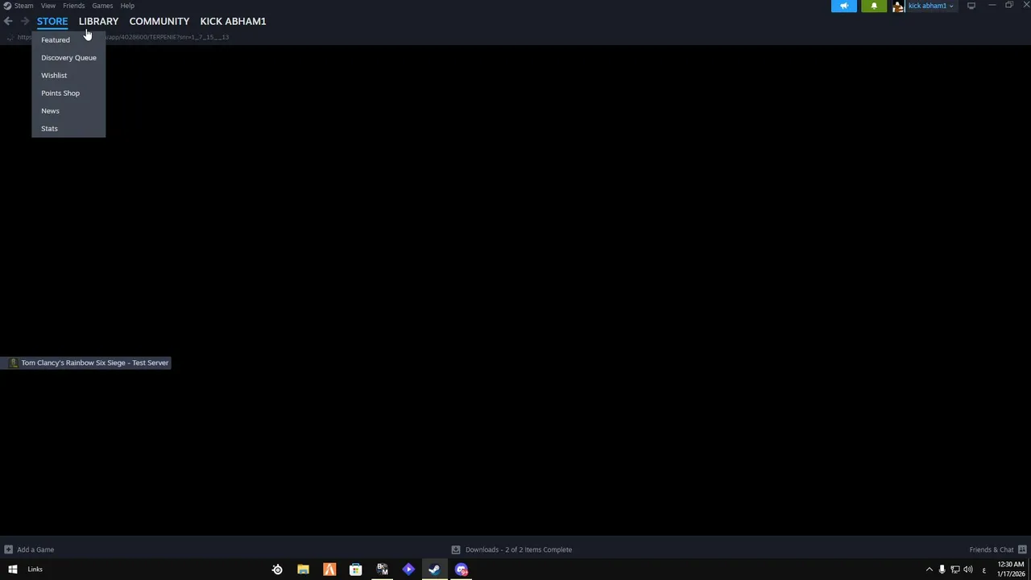The image size is (1031, 580).
Task: Open the Friends & Chat text
Action: (992, 549)
